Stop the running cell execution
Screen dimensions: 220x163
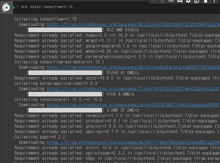[x=6, y=7]
